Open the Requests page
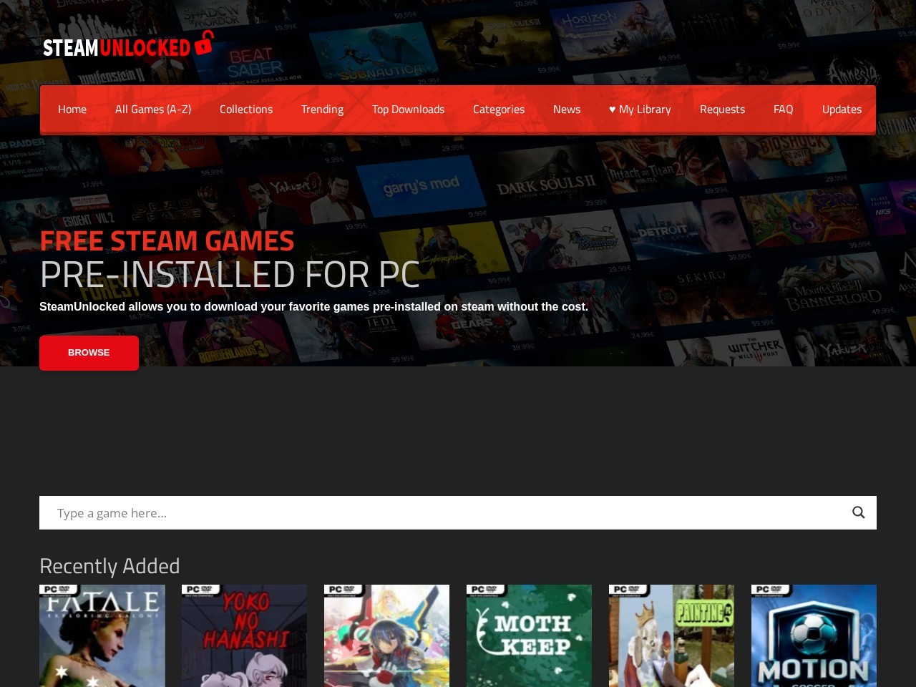The width and height of the screenshot is (916, 687). tap(722, 109)
